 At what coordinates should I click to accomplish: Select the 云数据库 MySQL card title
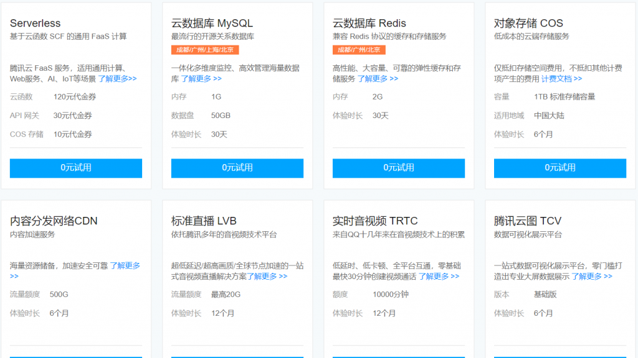click(x=212, y=23)
